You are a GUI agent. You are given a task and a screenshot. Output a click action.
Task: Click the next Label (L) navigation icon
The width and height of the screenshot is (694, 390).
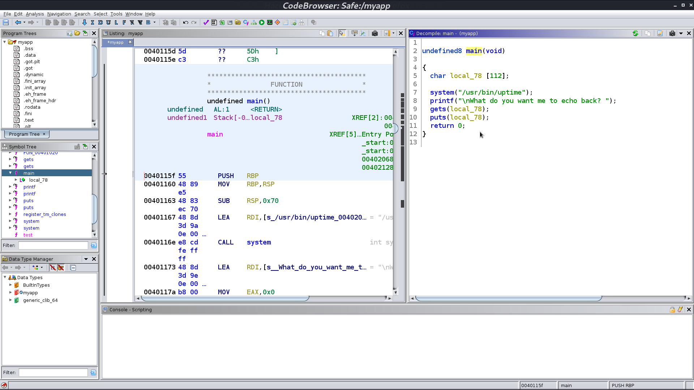(116, 22)
